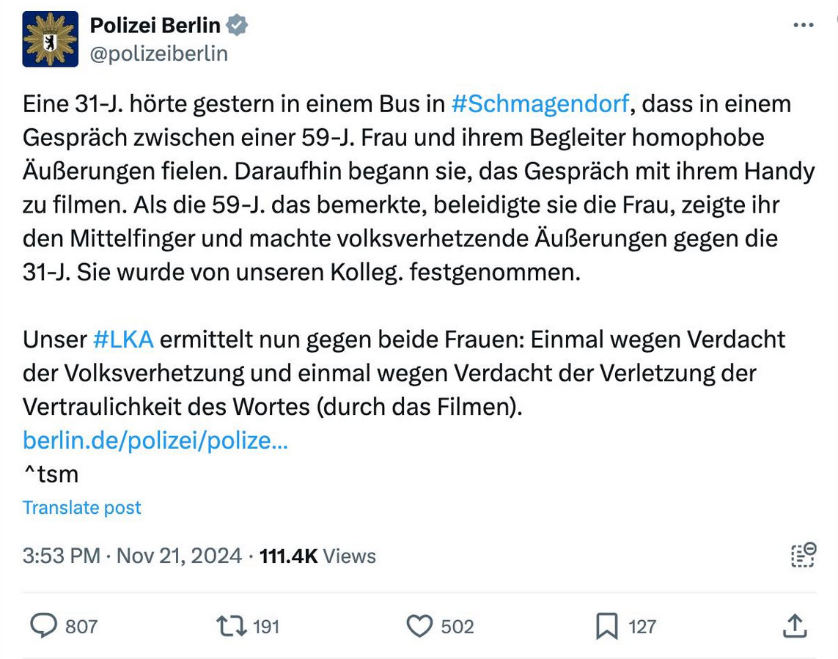Open the berlin.de/polizei press release link

click(x=155, y=441)
